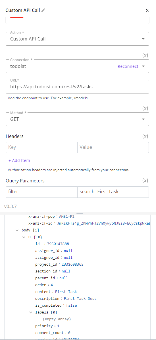This screenshot has width=156, height=340.
Task: Click the Headers Key field
Action: (x=41, y=147)
